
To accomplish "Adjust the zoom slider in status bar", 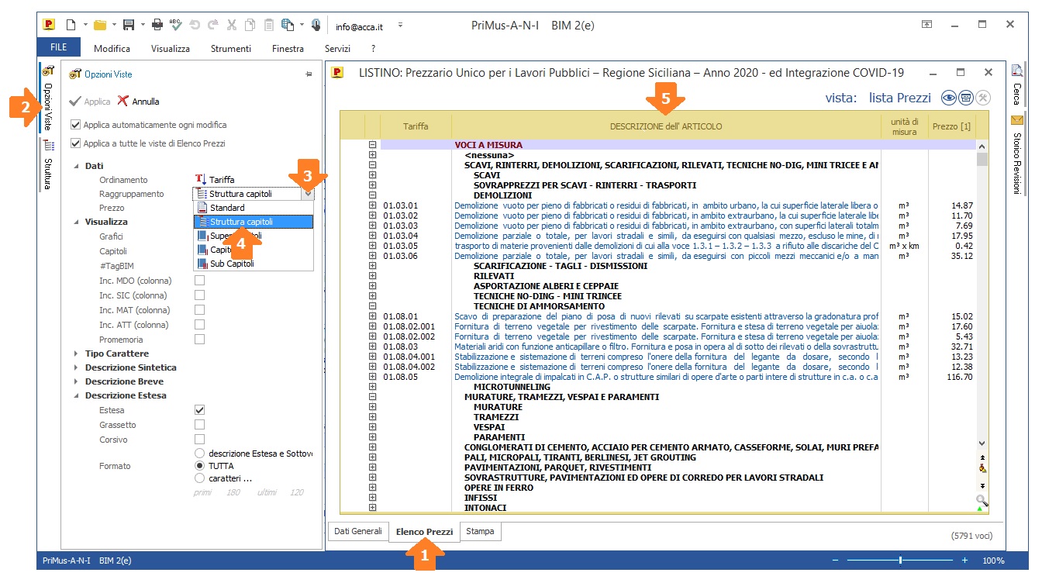I will (x=899, y=560).
